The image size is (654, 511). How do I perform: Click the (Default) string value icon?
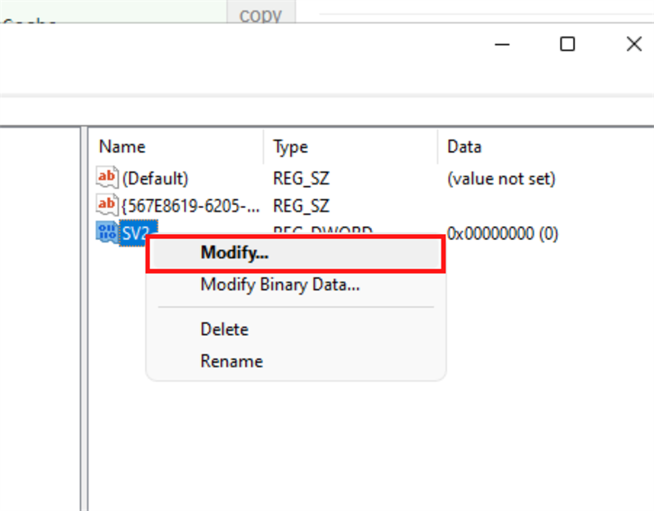pos(107,178)
